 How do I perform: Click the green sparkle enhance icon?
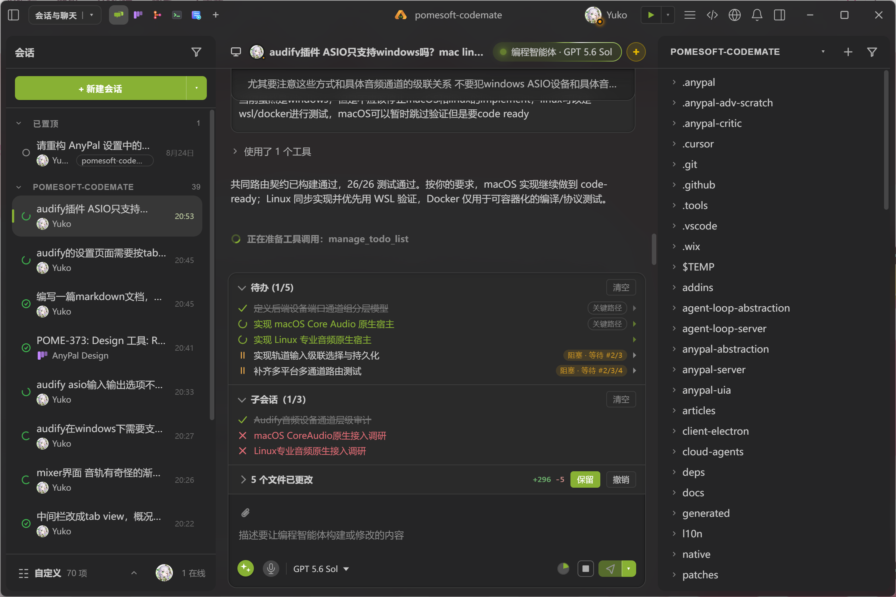pyautogui.click(x=246, y=569)
